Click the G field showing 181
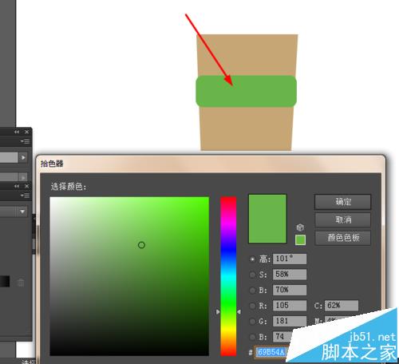The height and width of the screenshot is (364, 399). (290, 321)
